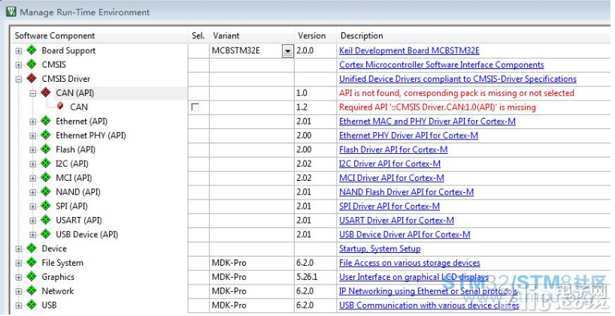Open USART Driver API for Cortex-M link
The image size is (615, 316).
click(x=396, y=220)
